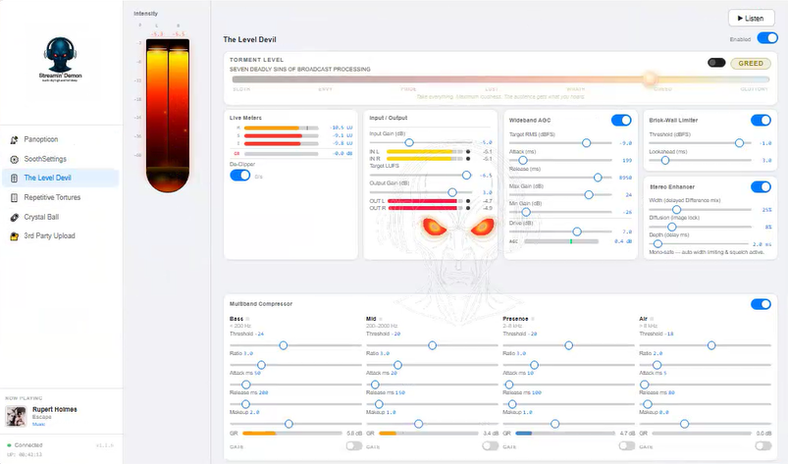Click the Limiter Lookahead slider handle
788x464 pixels.
click(x=665, y=160)
